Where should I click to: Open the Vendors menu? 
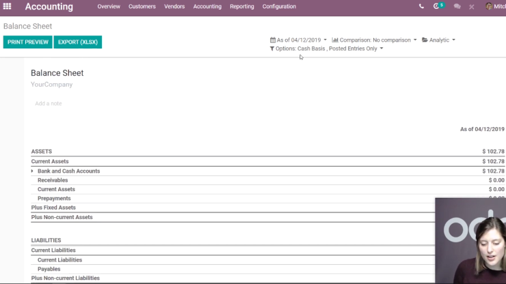(x=174, y=6)
